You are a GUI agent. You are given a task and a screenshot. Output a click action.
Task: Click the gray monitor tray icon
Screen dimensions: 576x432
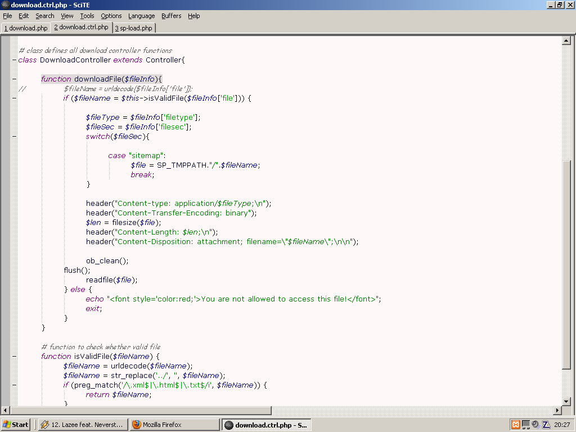[526, 425]
